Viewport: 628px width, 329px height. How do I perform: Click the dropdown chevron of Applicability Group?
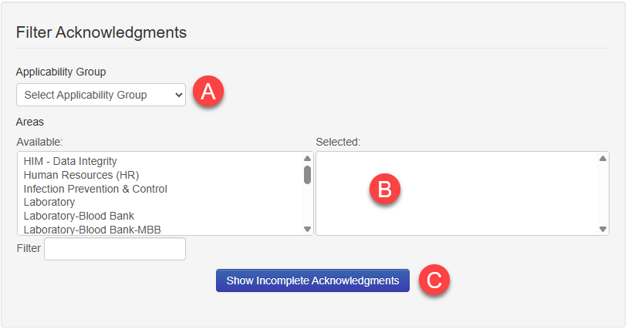179,95
